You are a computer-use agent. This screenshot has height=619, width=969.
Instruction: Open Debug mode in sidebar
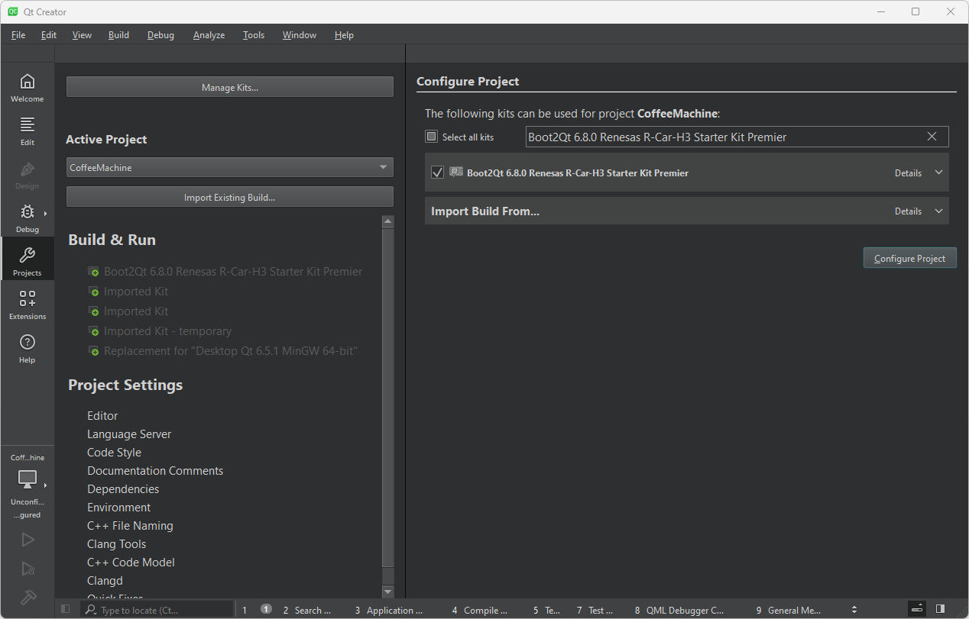(27, 218)
